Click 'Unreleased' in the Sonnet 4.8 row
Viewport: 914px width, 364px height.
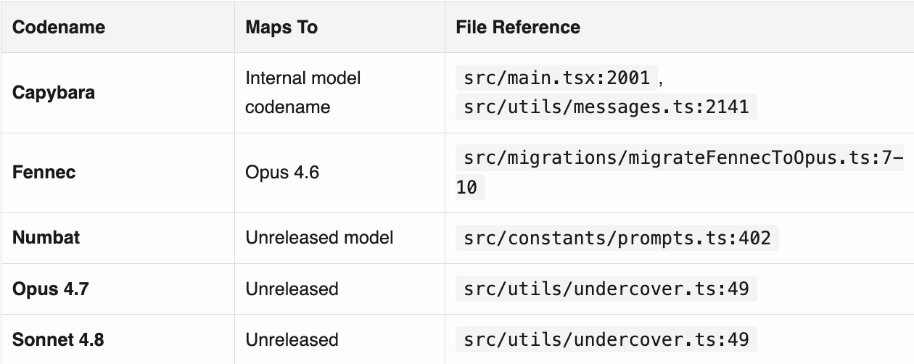pyautogui.click(x=292, y=339)
